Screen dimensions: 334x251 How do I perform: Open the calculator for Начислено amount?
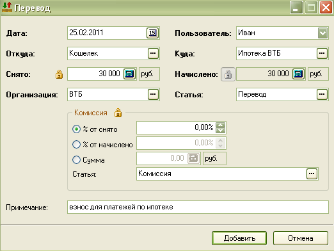298,74
